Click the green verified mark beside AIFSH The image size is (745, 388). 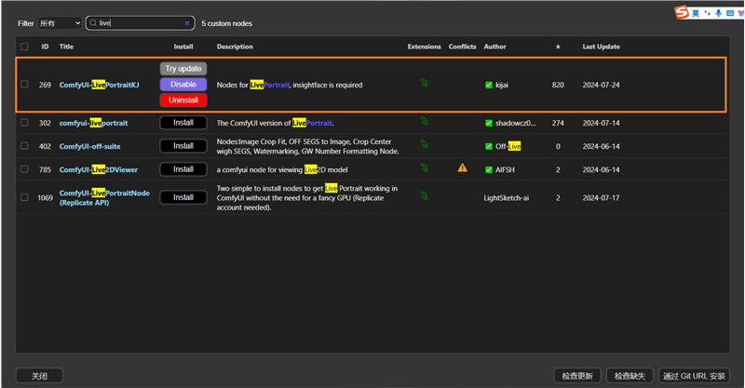[x=488, y=169]
